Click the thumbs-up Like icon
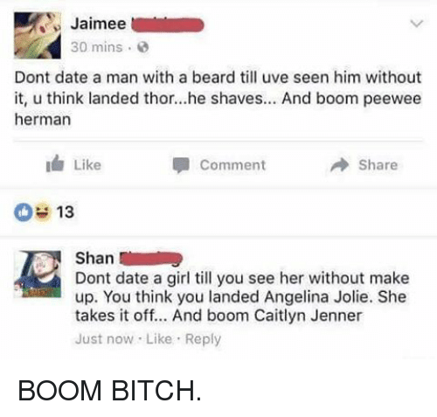The width and height of the screenshot is (437, 417). coord(55,163)
